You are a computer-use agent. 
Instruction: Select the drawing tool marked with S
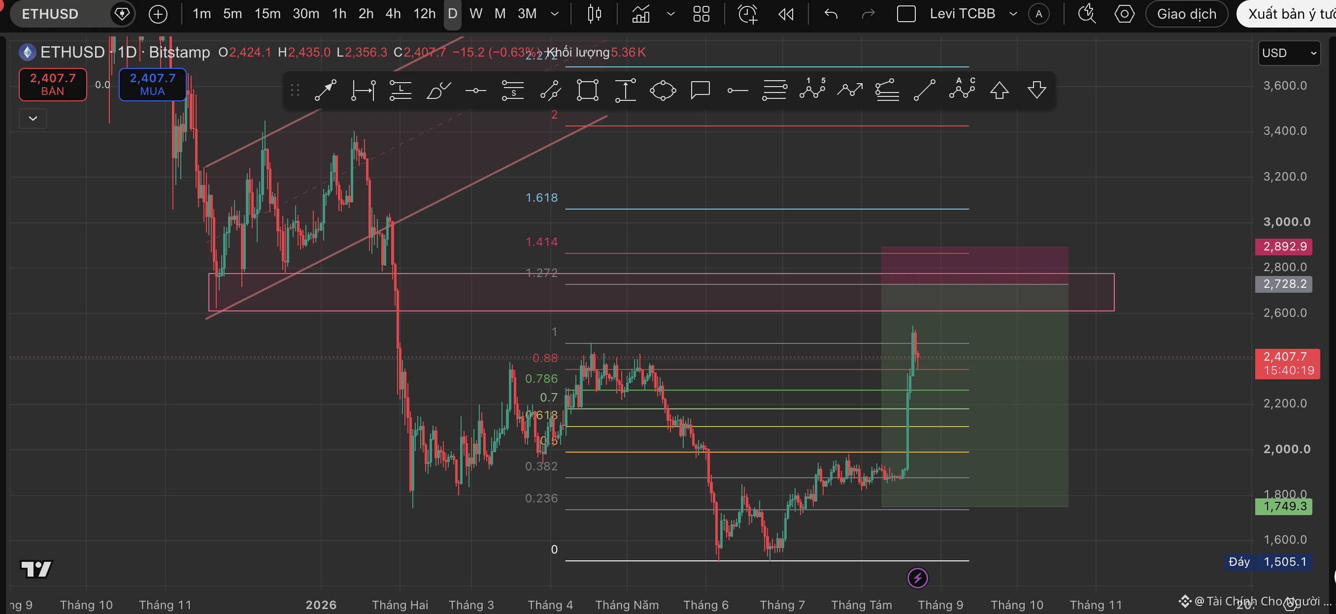(x=513, y=90)
